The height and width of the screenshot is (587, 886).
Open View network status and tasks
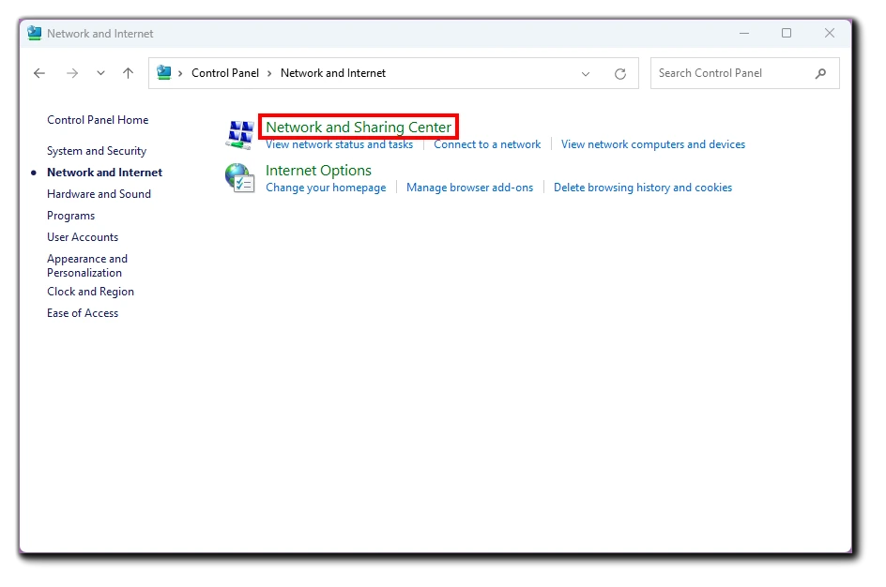[339, 144]
